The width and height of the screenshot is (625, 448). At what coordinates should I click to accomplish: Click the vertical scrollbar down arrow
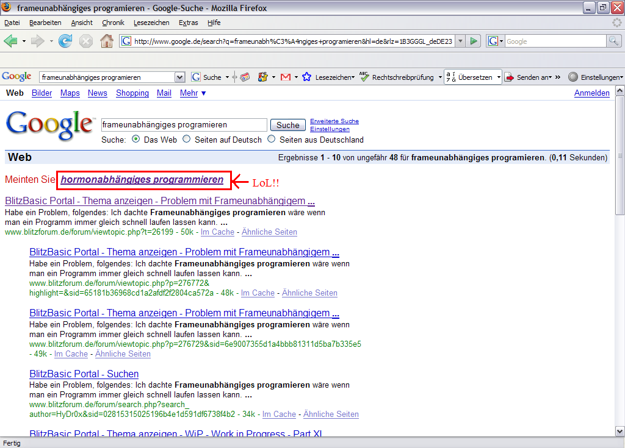(x=620, y=431)
